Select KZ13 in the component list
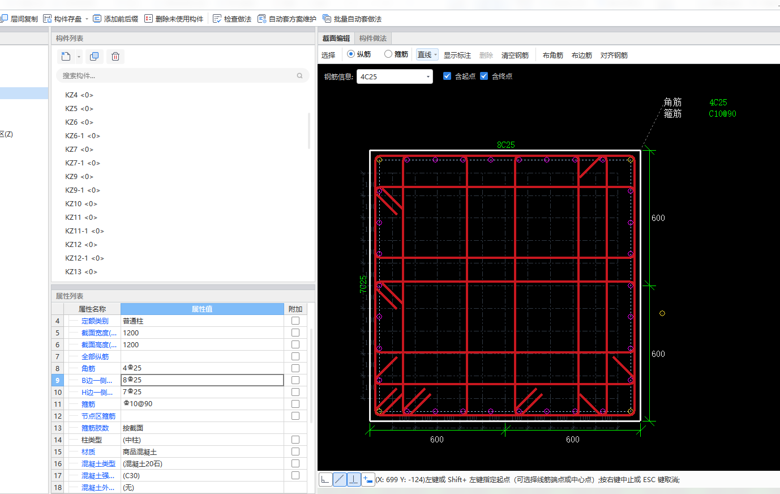The image size is (780, 494). 81,272
